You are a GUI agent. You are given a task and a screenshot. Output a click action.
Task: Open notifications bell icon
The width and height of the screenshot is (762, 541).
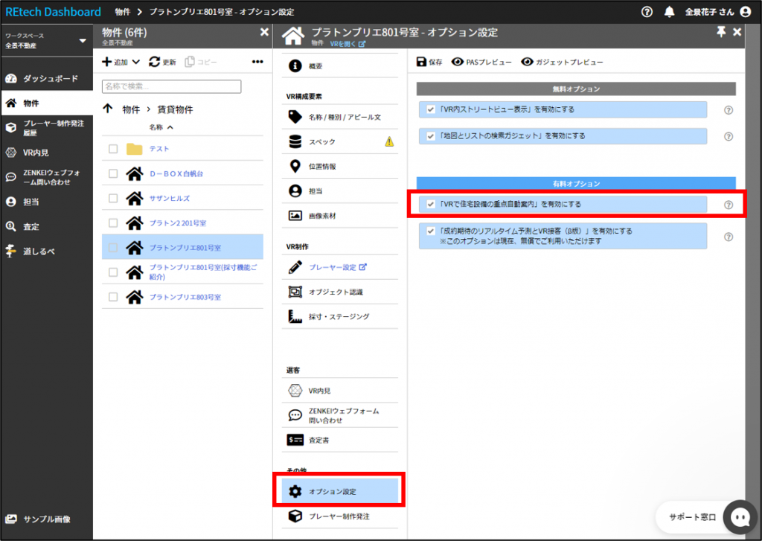670,12
